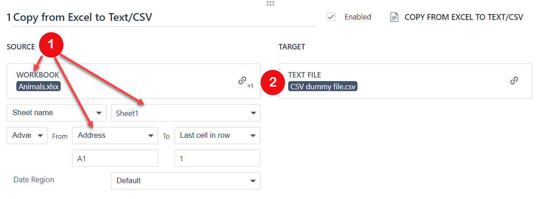Open the Sheet name selector dropdown

coord(57,113)
